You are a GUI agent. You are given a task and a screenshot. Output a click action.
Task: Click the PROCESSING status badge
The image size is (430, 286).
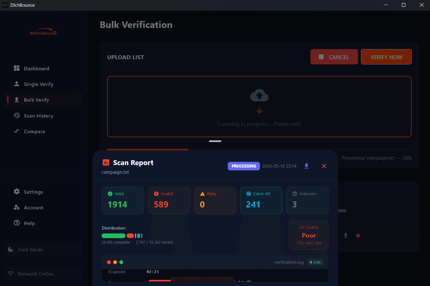click(x=244, y=166)
